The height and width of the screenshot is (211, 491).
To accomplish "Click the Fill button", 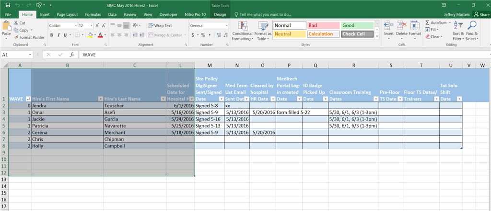I will point(432,30).
